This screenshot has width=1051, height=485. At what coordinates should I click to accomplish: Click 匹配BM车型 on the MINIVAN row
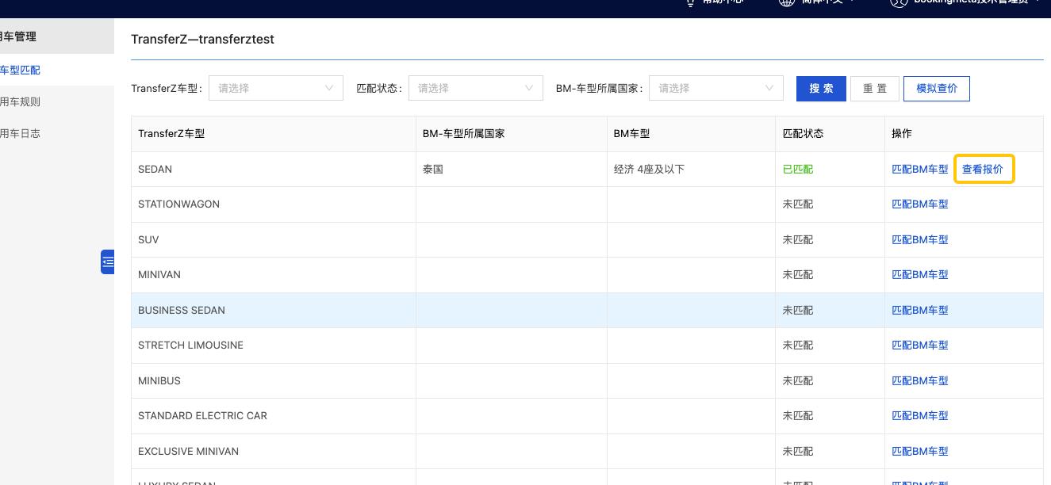(x=919, y=274)
